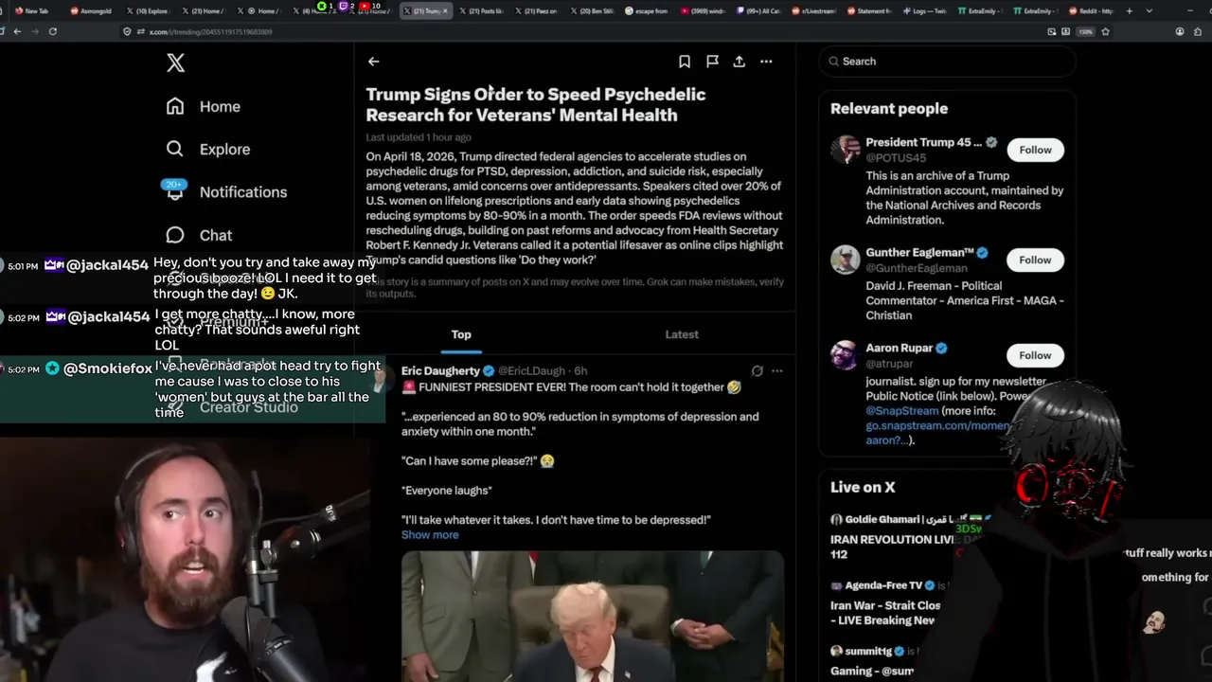This screenshot has width=1212, height=682.
Task: Open Eric Daugherty's profile name
Action: point(440,371)
